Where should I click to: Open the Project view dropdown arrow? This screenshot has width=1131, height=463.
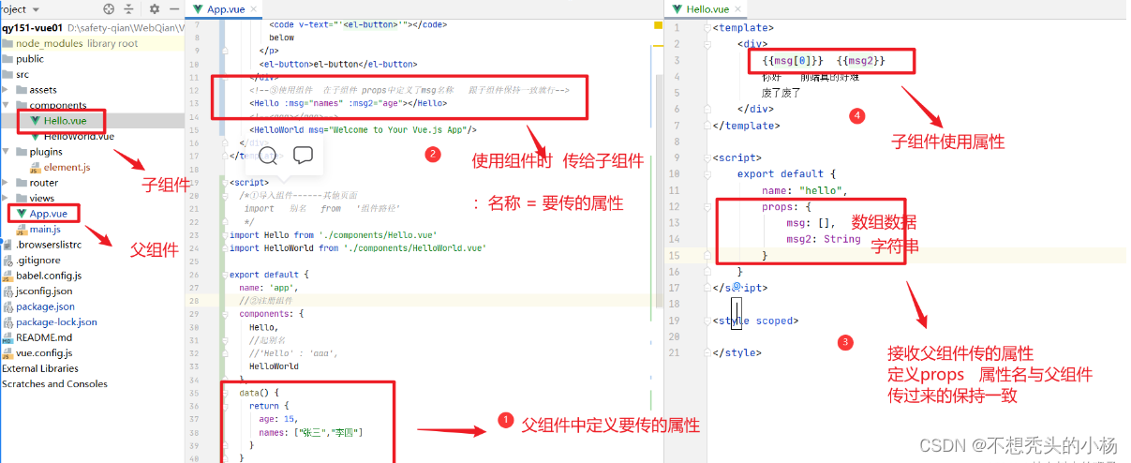[x=36, y=8]
